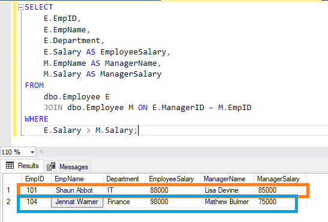The width and height of the screenshot is (328, 222).
Task: Click the results grid select-all corner cell
Action: (13, 179)
